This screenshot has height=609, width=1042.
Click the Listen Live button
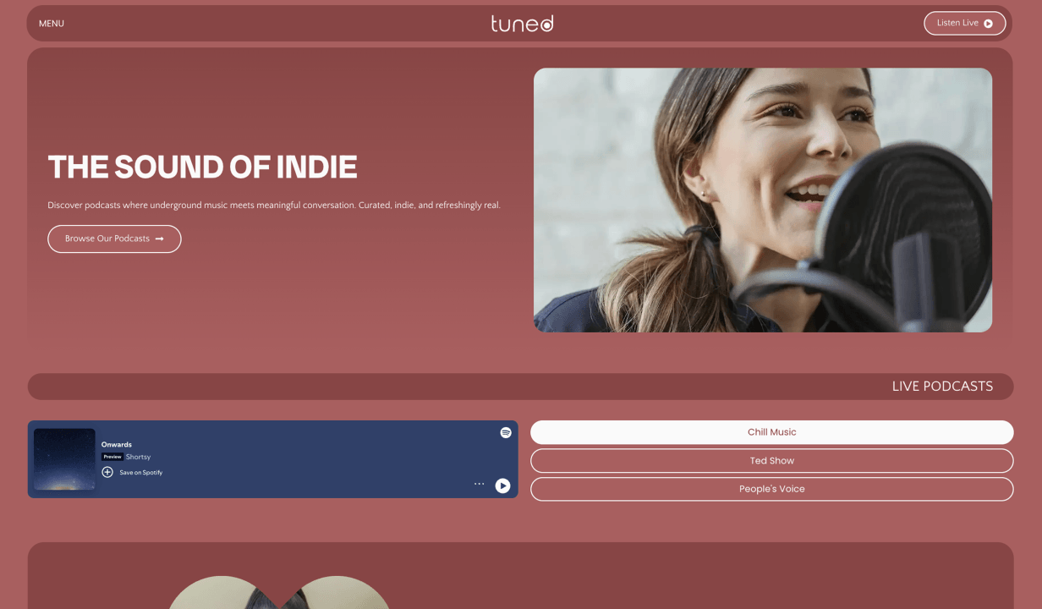coord(964,23)
